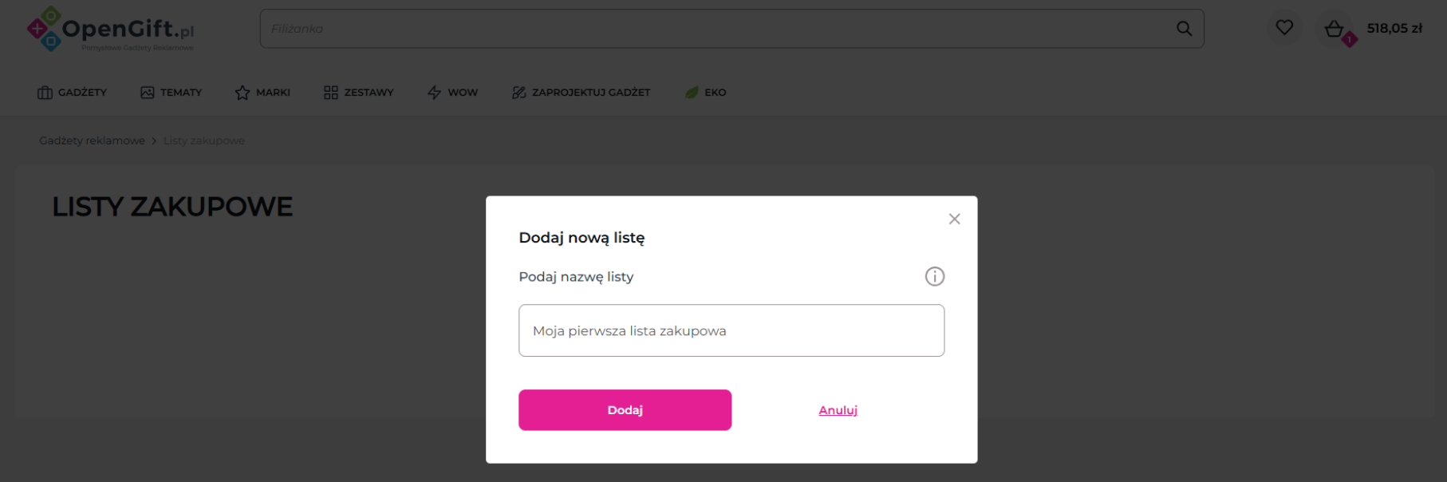
Task: Go to Gadżety reklamowe breadcrumb
Action: (x=92, y=140)
